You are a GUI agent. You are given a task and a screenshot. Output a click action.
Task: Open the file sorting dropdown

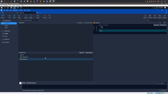[x=26, y=20]
